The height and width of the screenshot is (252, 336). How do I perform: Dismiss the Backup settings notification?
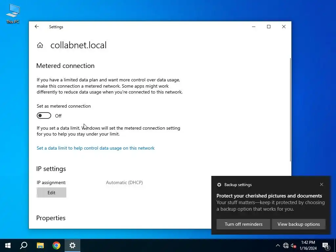pyautogui.click(x=322, y=184)
